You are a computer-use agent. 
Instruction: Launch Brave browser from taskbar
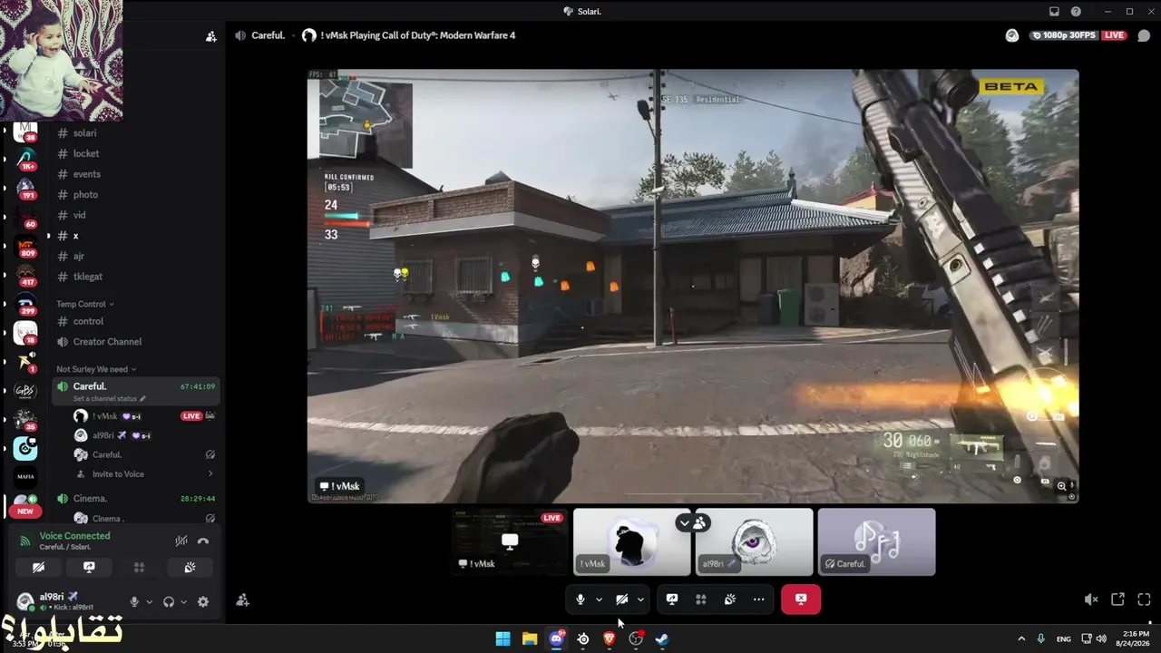pyautogui.click(x=610, y=639)
